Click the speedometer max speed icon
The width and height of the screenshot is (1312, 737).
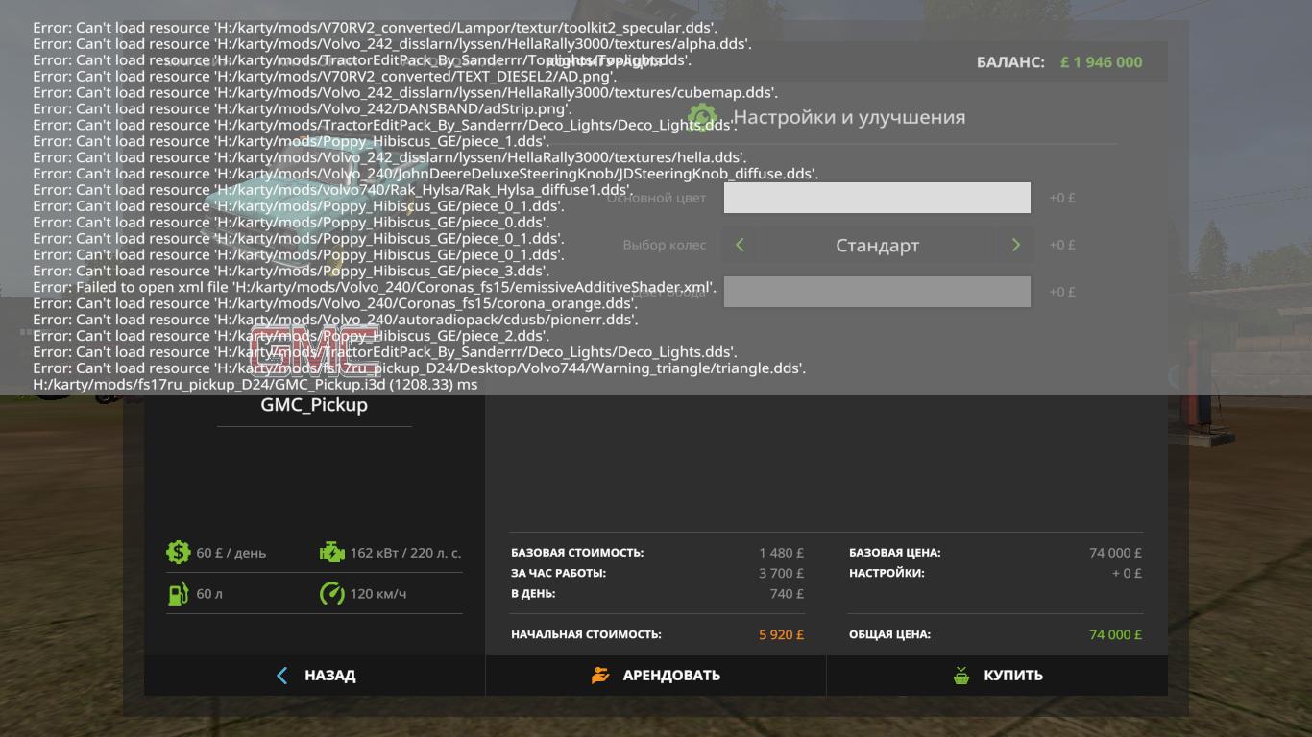point(331,594)
